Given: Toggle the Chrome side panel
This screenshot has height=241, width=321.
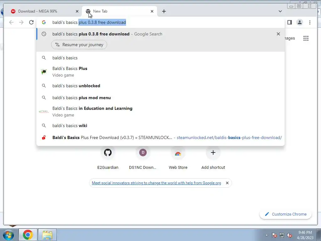Looking at the screenshot, I should [289, 22].
